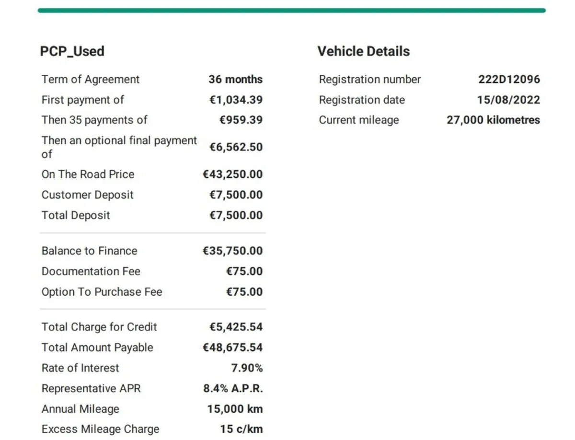
Task: Select the €959.39 monthly payment value
Action: [x=241, y=120]
